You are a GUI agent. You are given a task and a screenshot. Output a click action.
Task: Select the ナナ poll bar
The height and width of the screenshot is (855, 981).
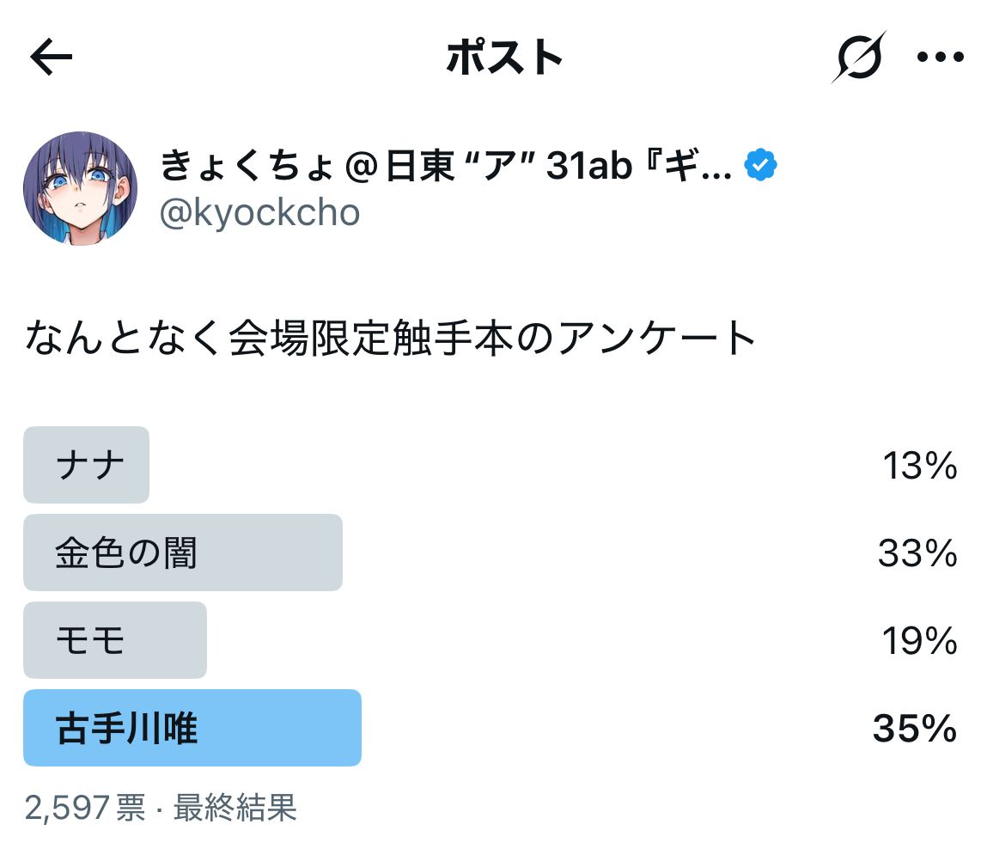pos(87,464)
